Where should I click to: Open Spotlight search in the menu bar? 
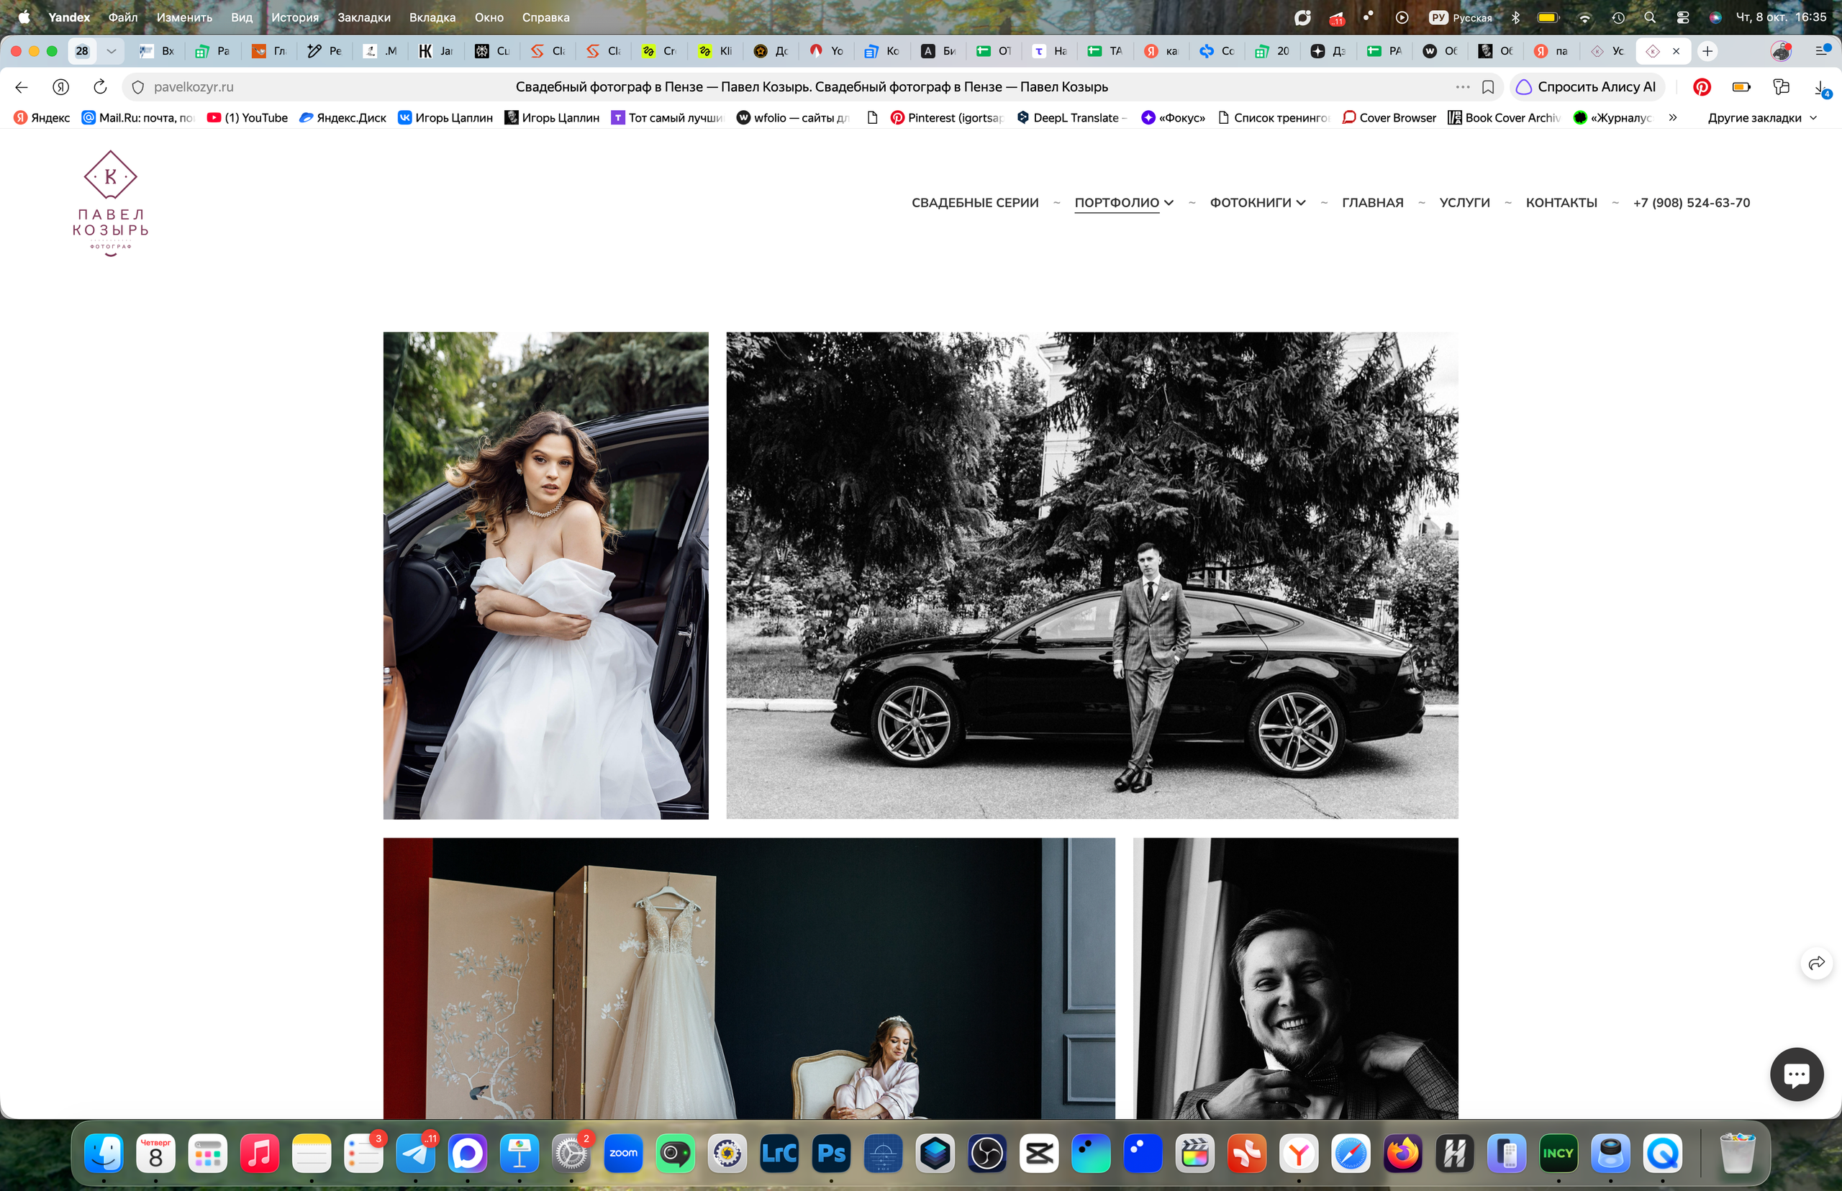pyautogui.click(x=1649, y=17)
